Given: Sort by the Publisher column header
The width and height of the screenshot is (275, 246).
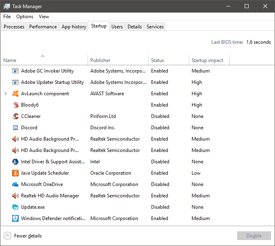Looking at the screenshot, I should (118, 60).
